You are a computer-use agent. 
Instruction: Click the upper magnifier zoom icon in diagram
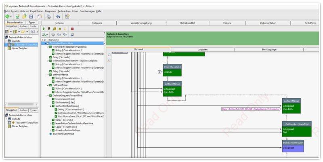109,55
